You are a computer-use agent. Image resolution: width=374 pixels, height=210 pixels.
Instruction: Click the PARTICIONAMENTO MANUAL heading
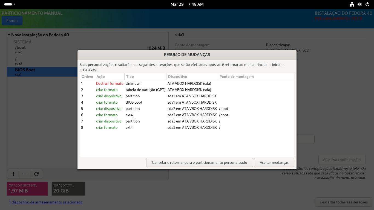(32, 13)
